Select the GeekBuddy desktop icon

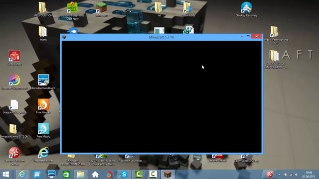pos(14,58)
